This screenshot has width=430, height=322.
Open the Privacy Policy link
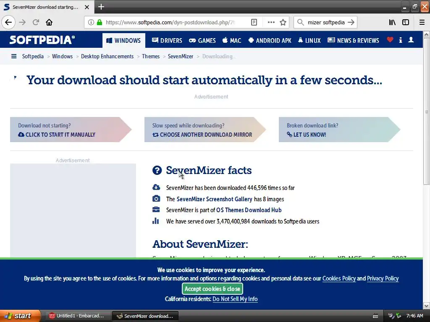(x=383, y=278)
